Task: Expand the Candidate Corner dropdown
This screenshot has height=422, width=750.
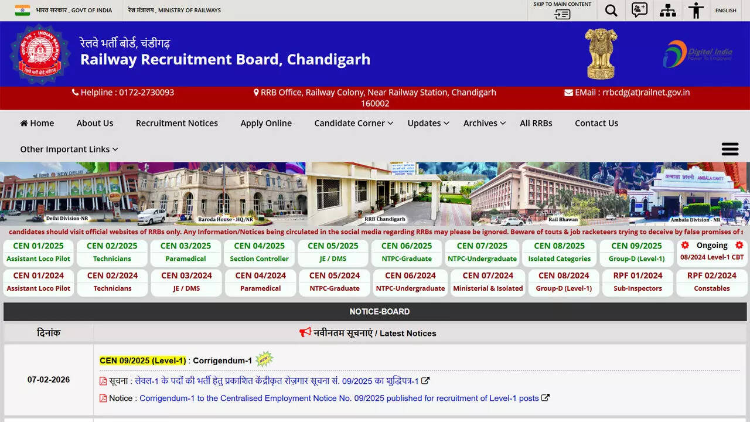Action: [353, 123]
